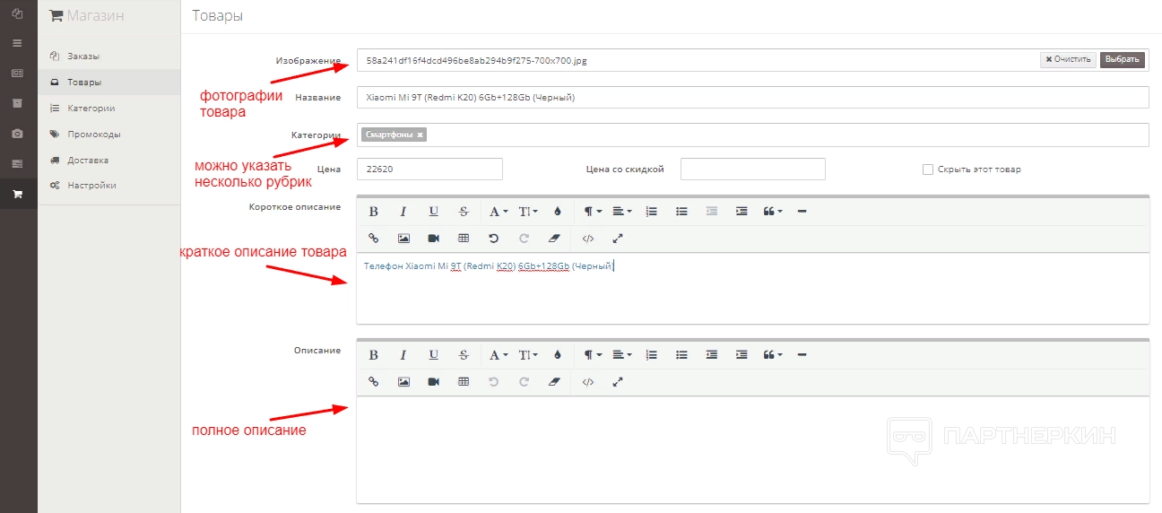Toggle Underline in the Описание toolbar

click(433, 355)
